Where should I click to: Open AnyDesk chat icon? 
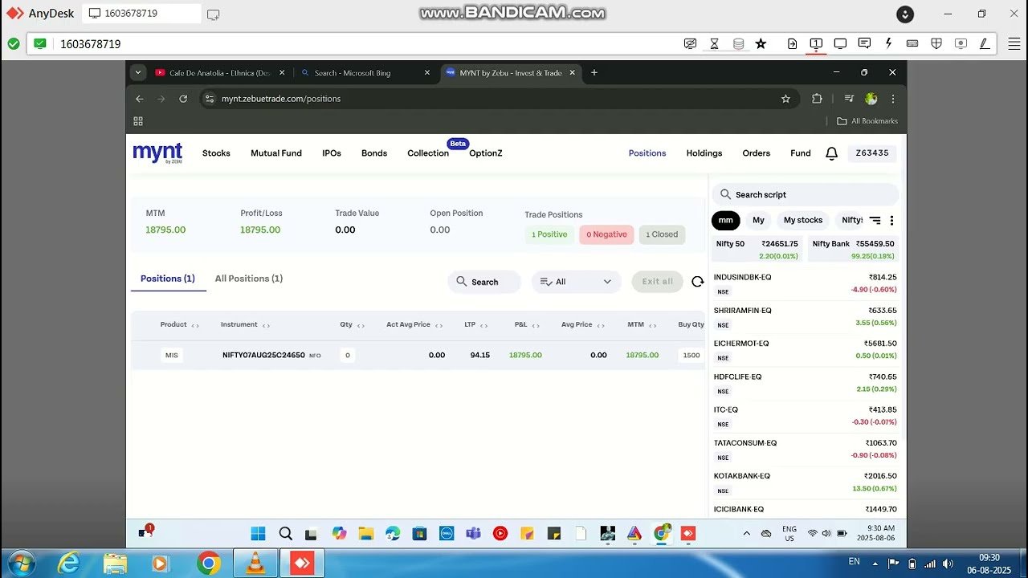(864, 43)
